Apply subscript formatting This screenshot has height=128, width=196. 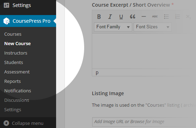[x=189, y=17]
